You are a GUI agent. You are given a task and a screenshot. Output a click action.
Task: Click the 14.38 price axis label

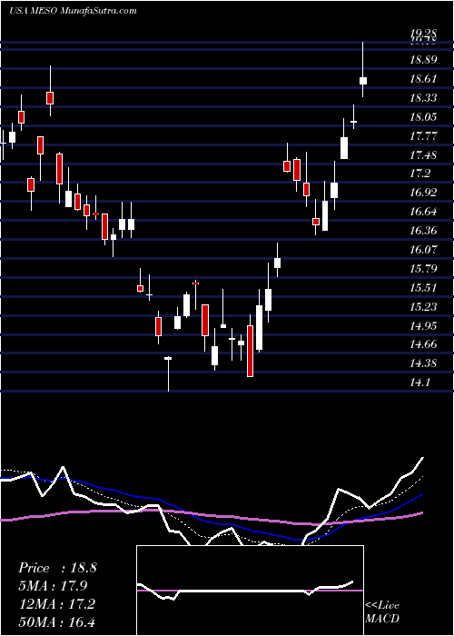point(423,363)
